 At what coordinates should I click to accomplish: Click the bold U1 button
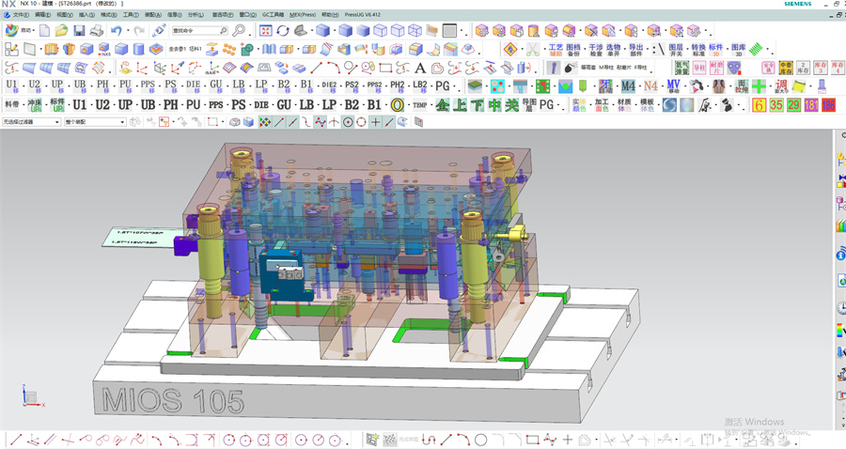(x=80, y=104)
